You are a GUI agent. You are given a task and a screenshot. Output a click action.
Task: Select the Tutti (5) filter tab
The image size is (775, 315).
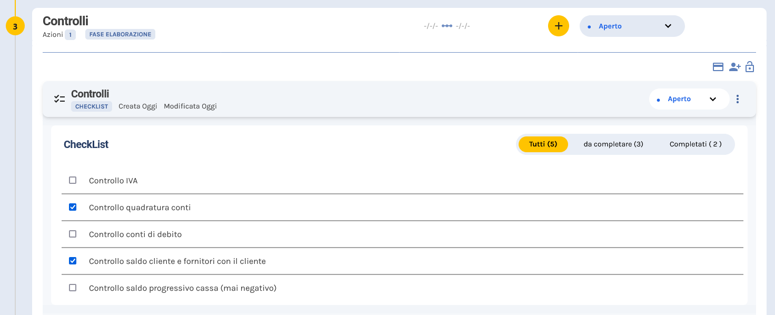543,144
